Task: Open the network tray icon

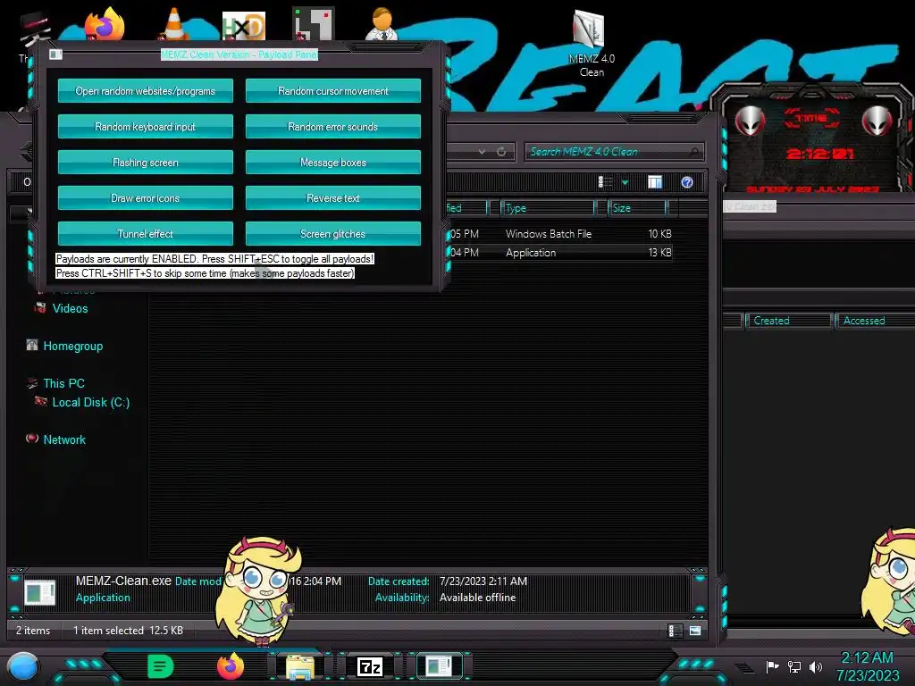Action: (794, 666)
